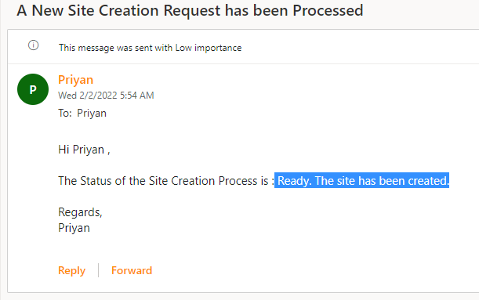Click the word Ready in highlighted status
This screenshot has height=300, width=479.
(x=294, y=181)
